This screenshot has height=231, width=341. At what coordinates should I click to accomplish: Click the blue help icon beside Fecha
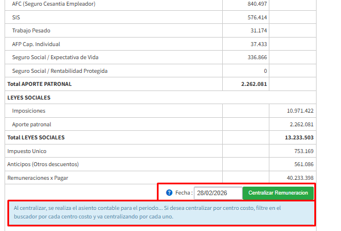169,193
